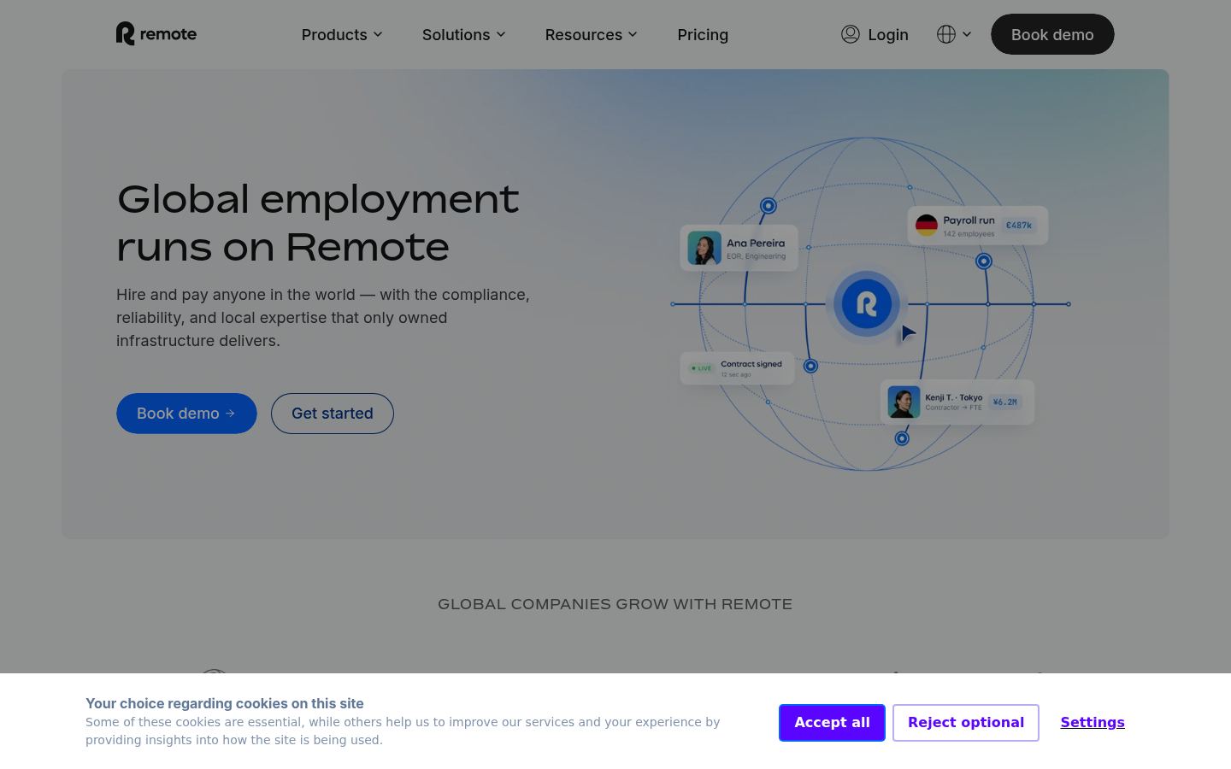Click 'GLOBAL COMPANIES GROW WITH REMOTE' text
Image resolution: width=1231 pixels, height=769 pixels.
coord(615,604)
